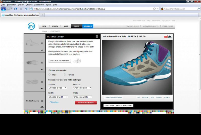Open the shopadidas.com link
Image resolution: width=201 pixels, height=135 pixels.
[139, 20]
